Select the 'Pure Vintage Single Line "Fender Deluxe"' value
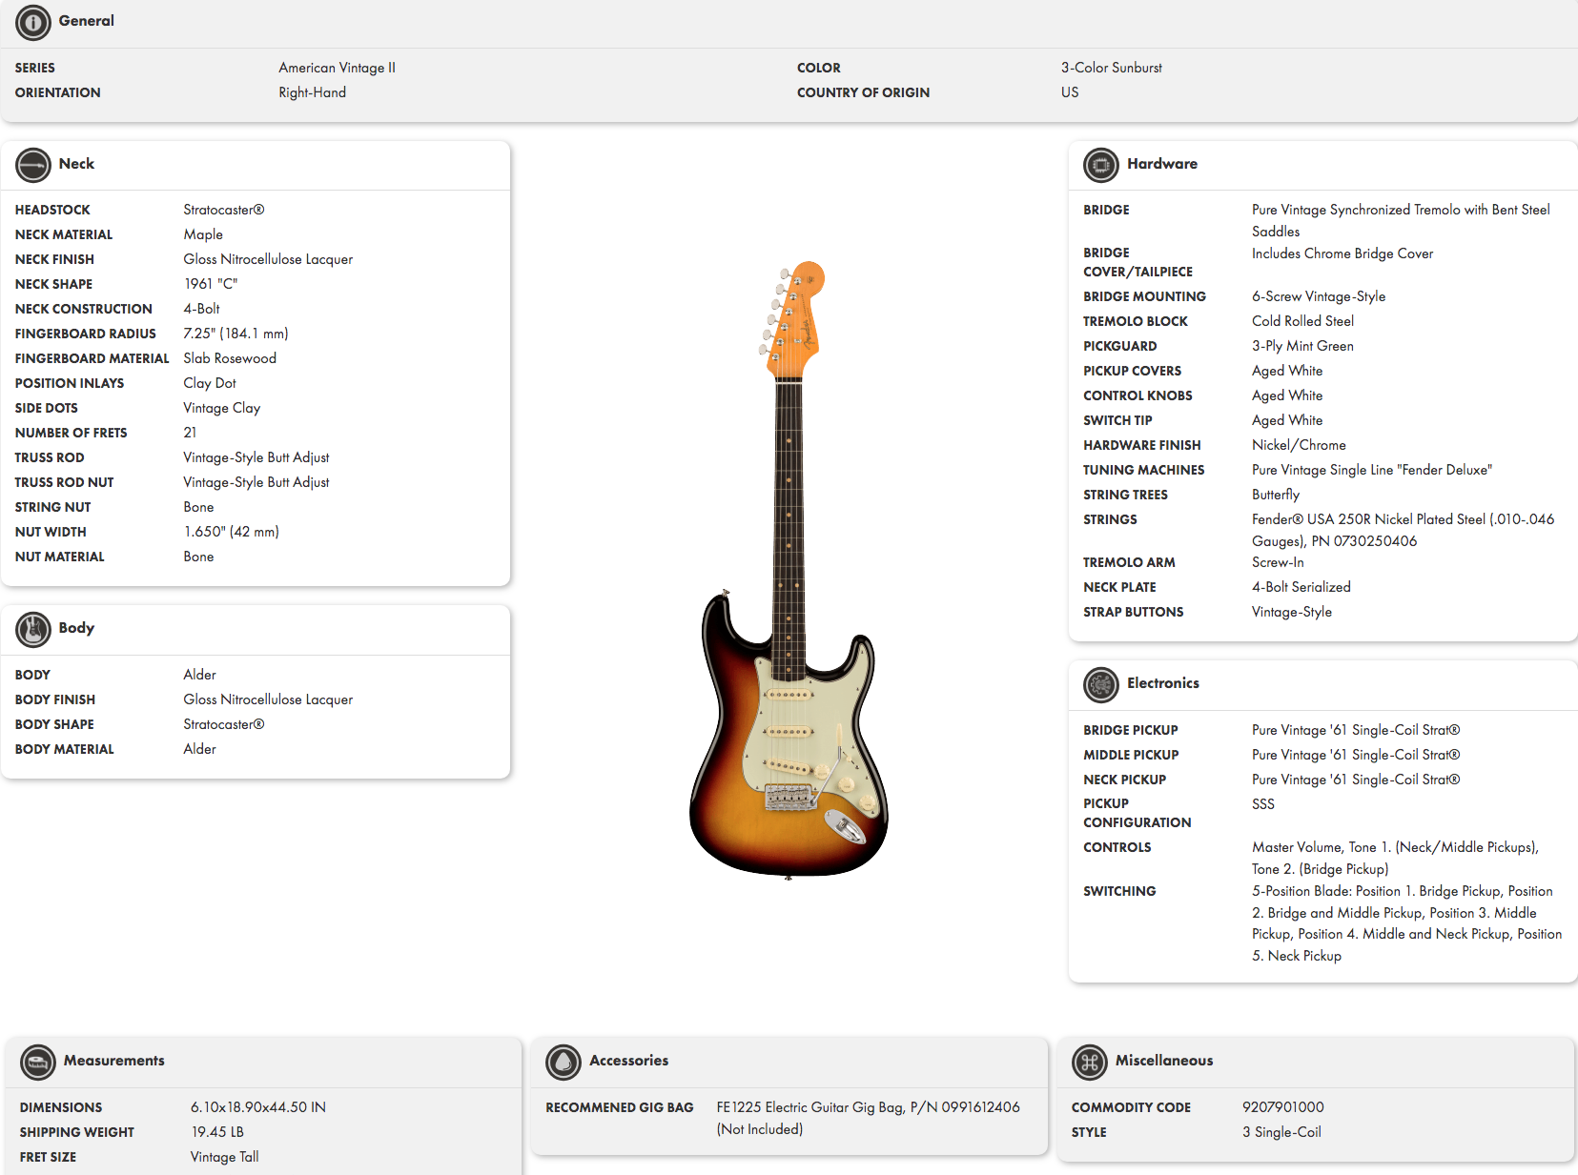This screenshot has height=1175, width=1578. tap(1372, 470)
